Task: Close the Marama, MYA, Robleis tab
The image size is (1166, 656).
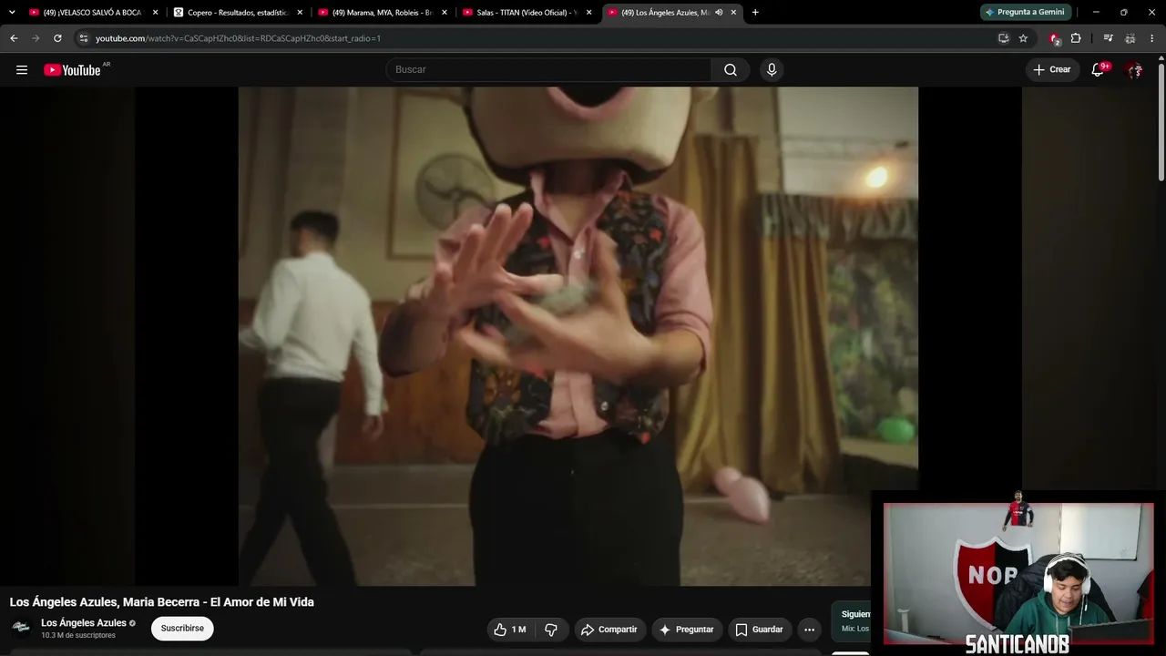Action: 445,13
